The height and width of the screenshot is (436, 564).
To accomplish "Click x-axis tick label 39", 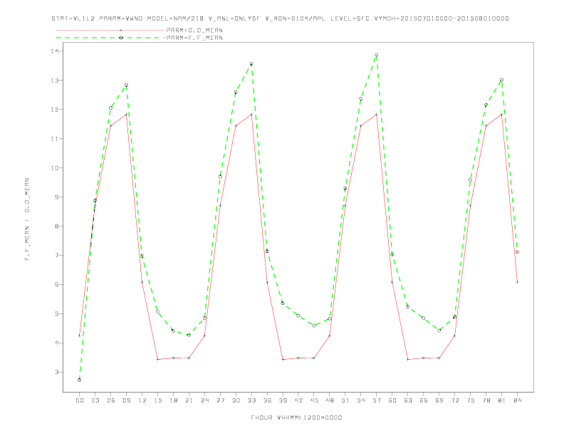I will coord(283,400).
